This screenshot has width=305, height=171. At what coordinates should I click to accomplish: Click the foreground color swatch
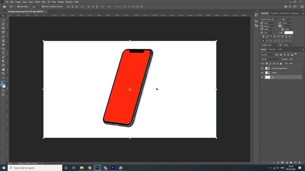click(x=2, y=85)
